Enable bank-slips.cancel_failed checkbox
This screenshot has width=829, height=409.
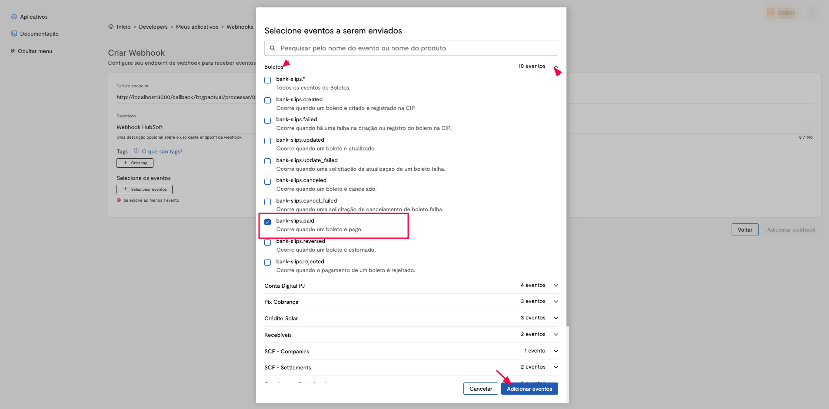point(268,202)
